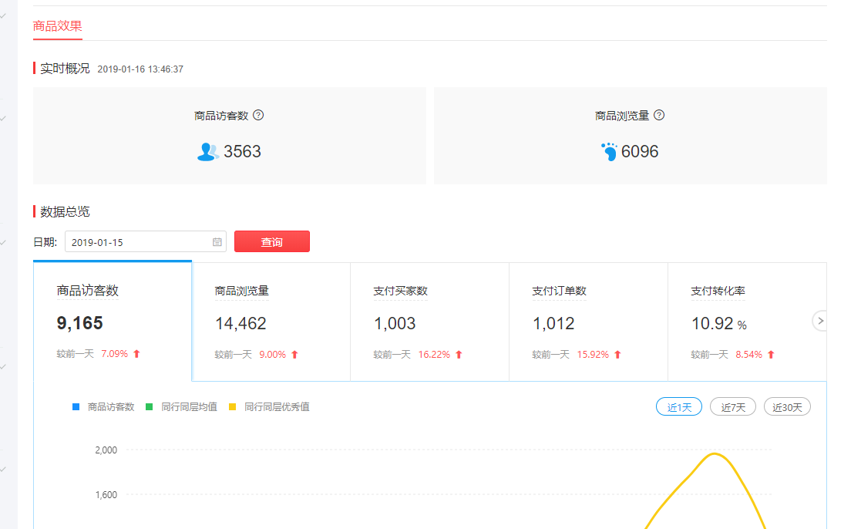861x529 pixels.
Task: Click the realtime visitor count 3563
Action: [242, 152]
